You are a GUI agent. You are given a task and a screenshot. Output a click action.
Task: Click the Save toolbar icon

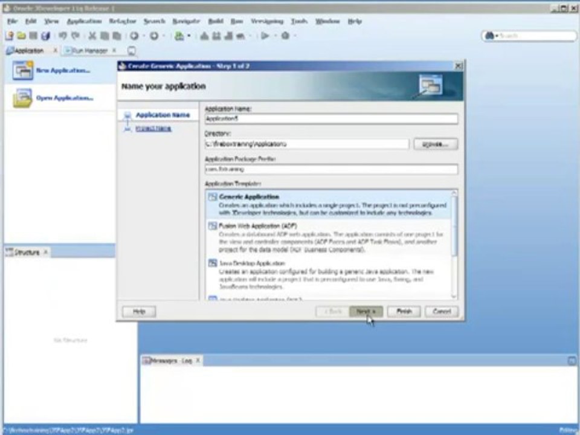(x=33, y=36)
